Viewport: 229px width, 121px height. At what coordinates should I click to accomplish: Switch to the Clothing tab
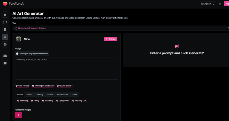click(x=39, y=95)
